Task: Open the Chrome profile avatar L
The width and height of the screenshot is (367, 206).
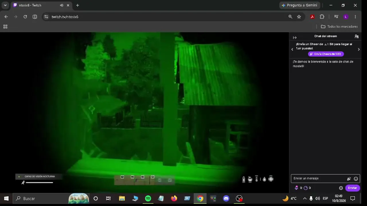Action: point(345,17)
